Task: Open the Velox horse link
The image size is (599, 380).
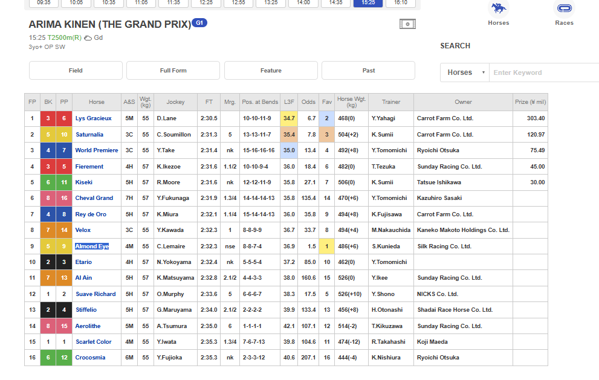Action: [x=83, y=230]
